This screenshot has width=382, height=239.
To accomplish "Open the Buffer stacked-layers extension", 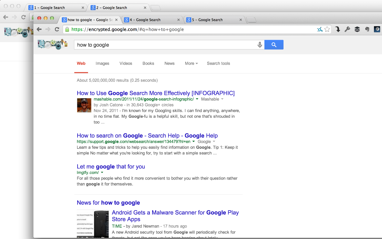I will click(x=357, y=29).
